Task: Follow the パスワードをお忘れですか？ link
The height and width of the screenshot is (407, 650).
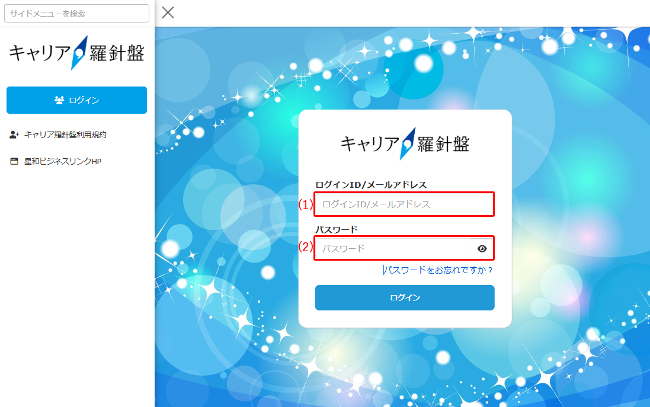Action: [438, 270]
